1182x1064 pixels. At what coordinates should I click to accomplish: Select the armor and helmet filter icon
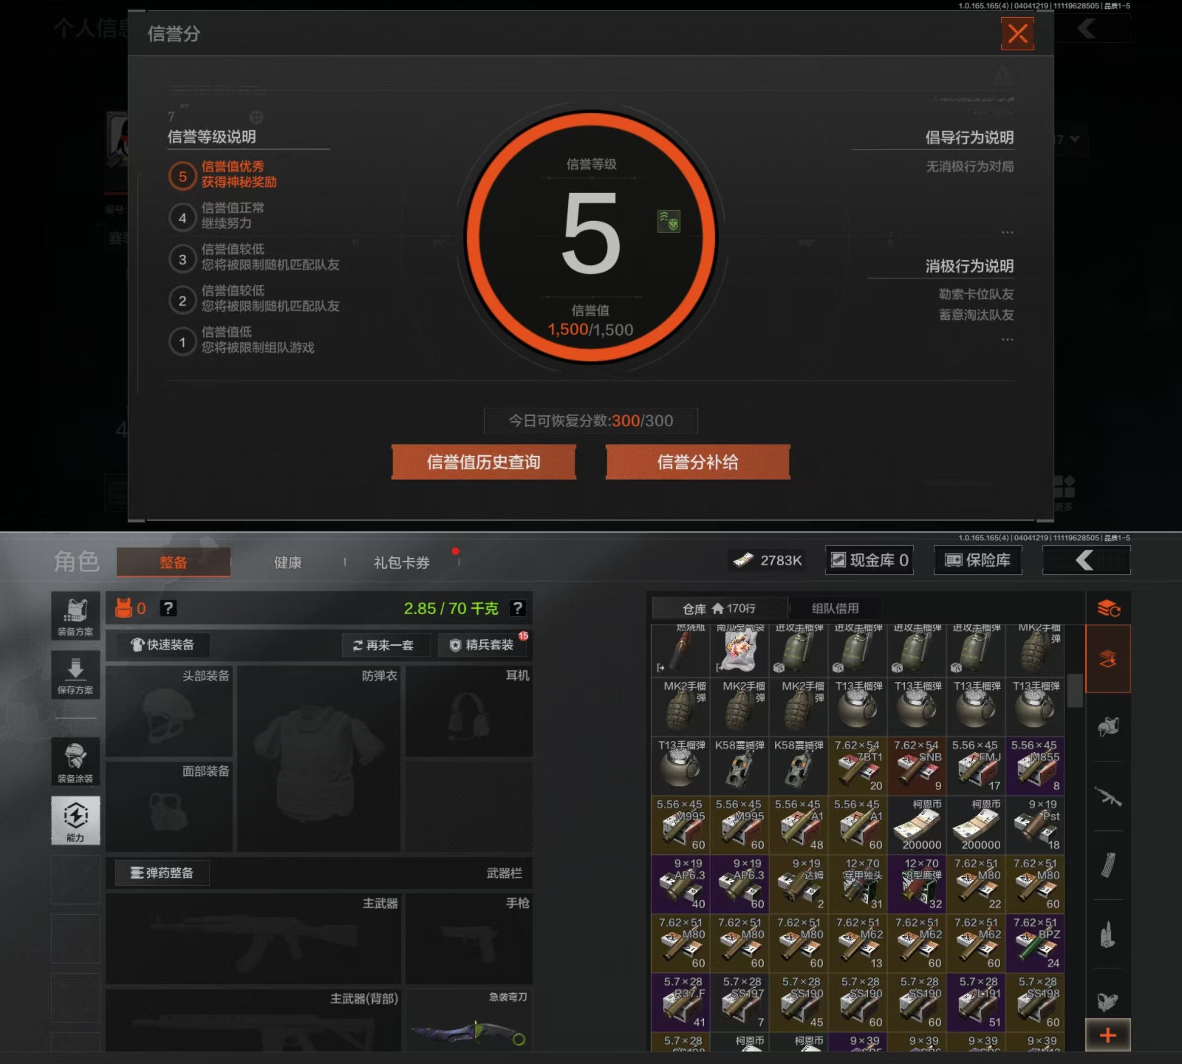coord(1108,726)
